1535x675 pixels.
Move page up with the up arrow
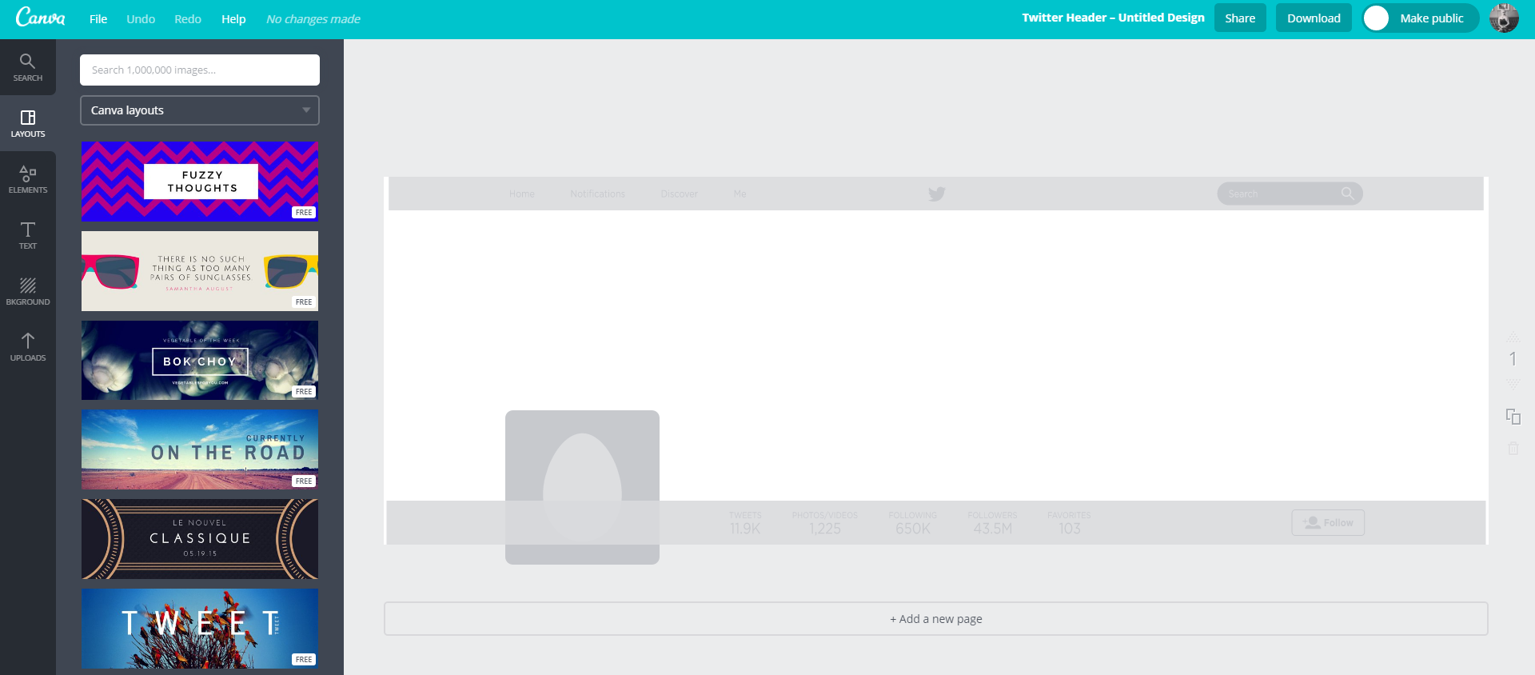pos(1513,337)
